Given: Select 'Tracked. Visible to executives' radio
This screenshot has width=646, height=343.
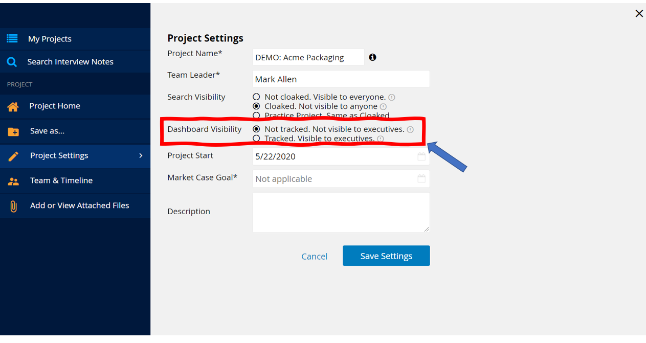Looking at the screenshot, I should (x=256, y=139).
